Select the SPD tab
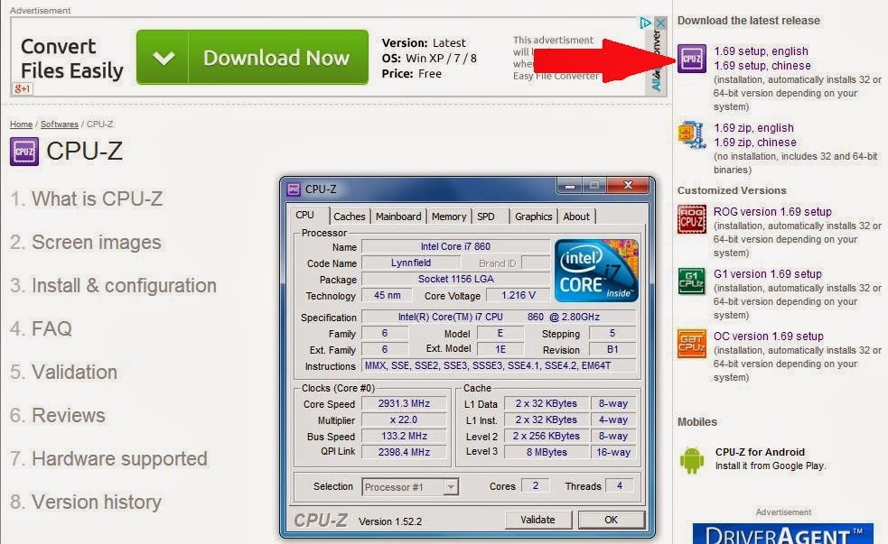Image resolution: width=888 pixels, height=544 pixels. pos(486,217)
